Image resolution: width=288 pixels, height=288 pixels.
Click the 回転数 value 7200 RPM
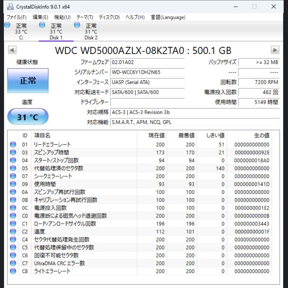259,82
